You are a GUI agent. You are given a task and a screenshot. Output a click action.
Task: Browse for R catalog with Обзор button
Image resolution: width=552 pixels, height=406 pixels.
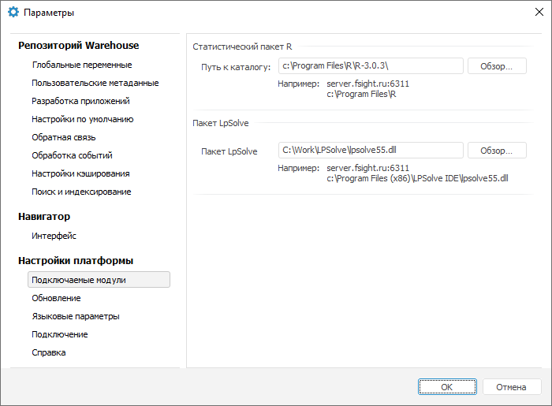[x=497, y=66]
